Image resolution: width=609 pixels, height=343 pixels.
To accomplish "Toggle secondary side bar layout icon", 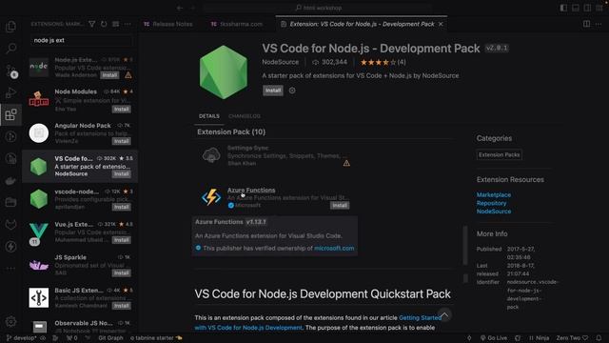I will (587, 8).
